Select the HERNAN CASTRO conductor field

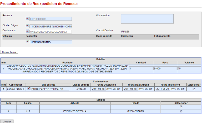pos(50,42)
